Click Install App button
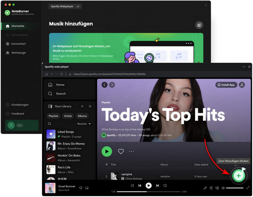This screenshot has height=197, width=253. coord(226,85)
